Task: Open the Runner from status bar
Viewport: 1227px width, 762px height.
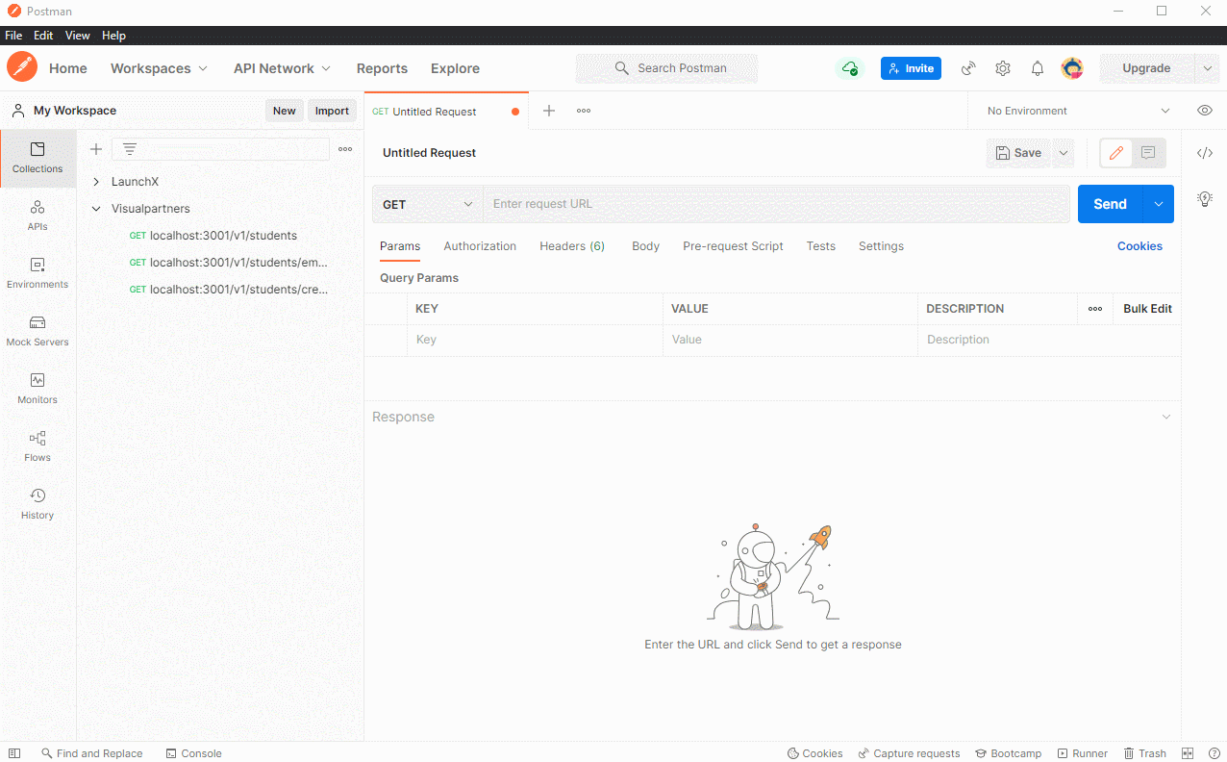Action: coord(1083,753)
